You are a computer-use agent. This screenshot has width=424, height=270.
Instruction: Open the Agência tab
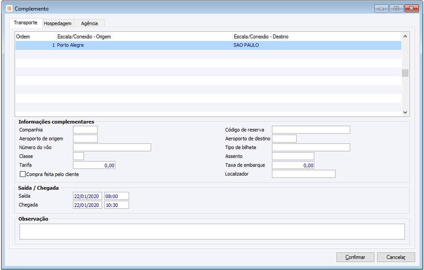(x=89, y=23)
